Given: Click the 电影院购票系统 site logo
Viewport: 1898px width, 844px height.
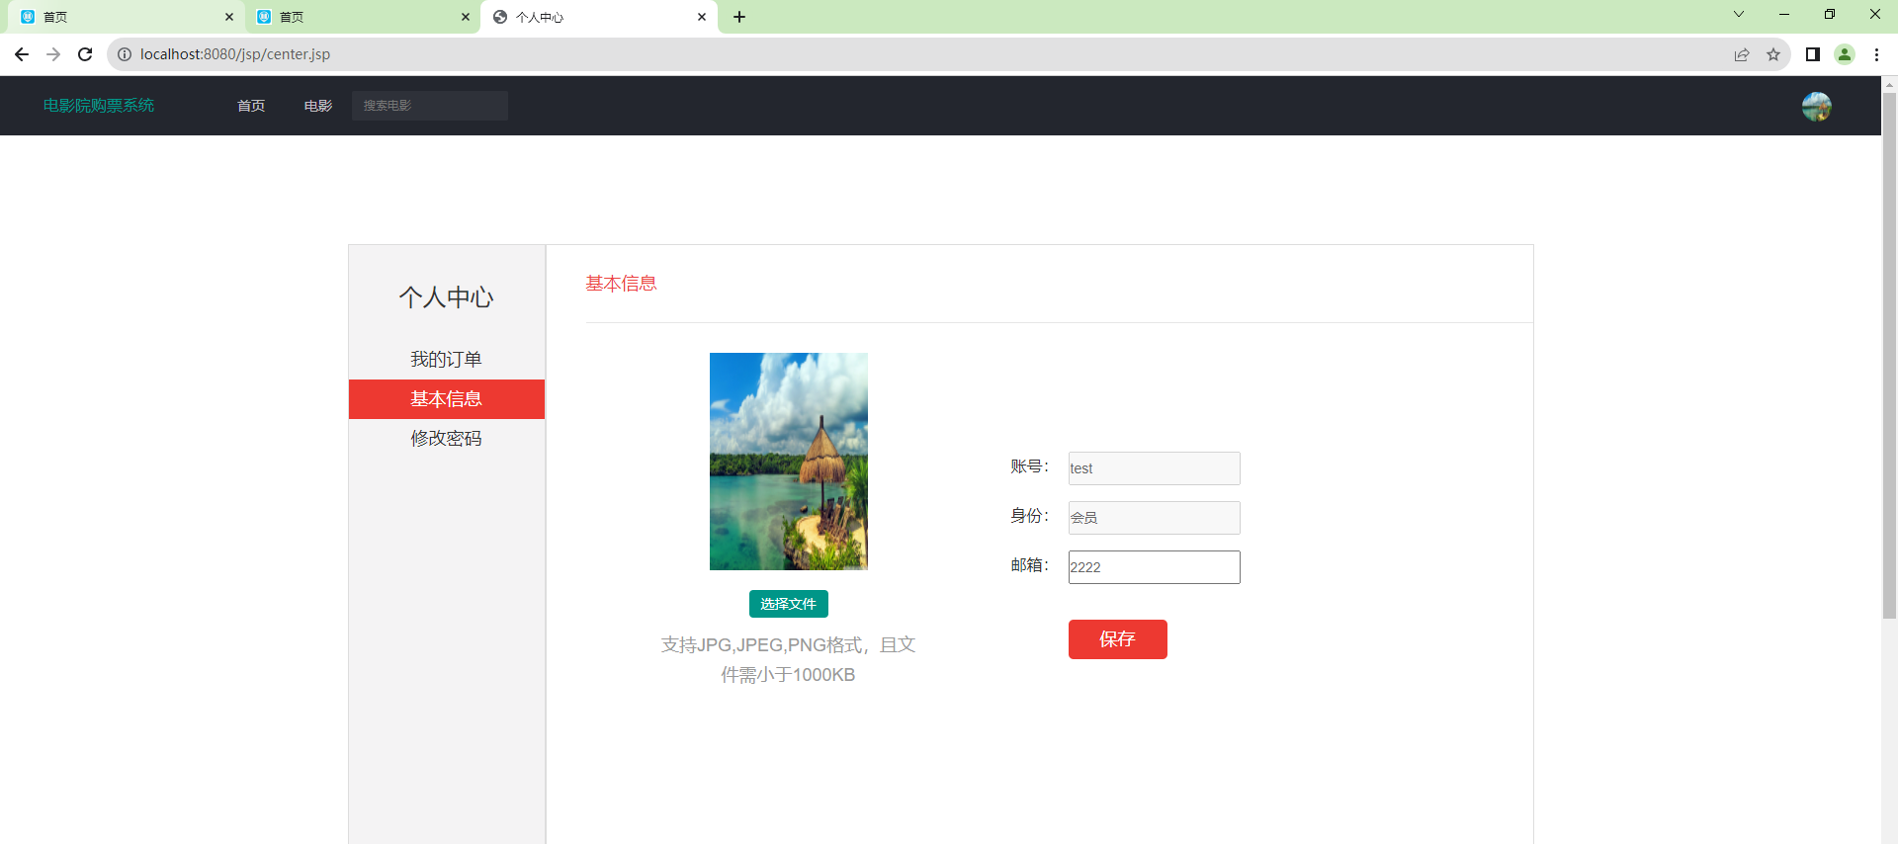Looking at the screenshot, I should click(99, 106).
